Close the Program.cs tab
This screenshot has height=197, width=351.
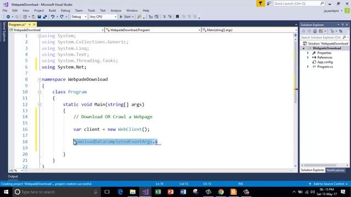34,24
